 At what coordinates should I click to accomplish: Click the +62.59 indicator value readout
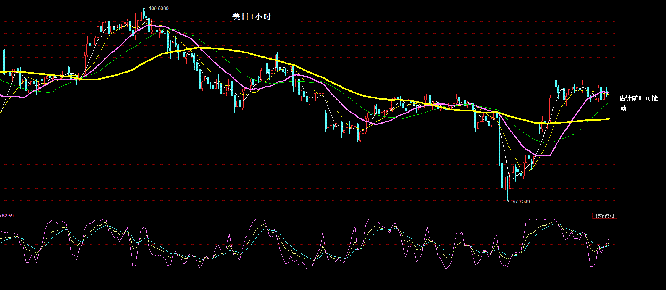click(7, 216)
